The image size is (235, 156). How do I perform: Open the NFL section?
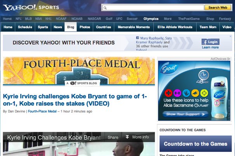click(x=19, y=19)
